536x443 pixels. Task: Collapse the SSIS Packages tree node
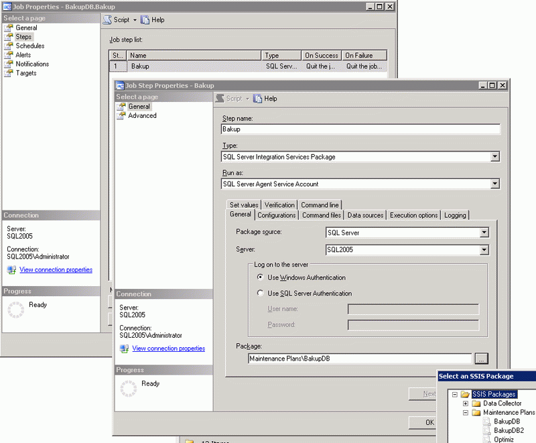pos(455,395)
